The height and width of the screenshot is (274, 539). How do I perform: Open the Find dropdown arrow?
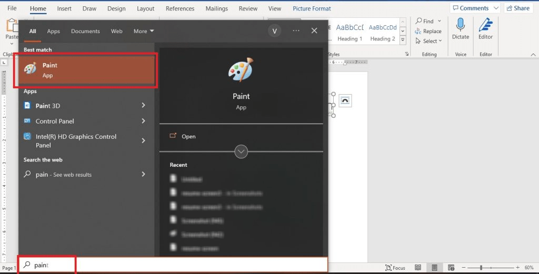(x=440, y=21)
